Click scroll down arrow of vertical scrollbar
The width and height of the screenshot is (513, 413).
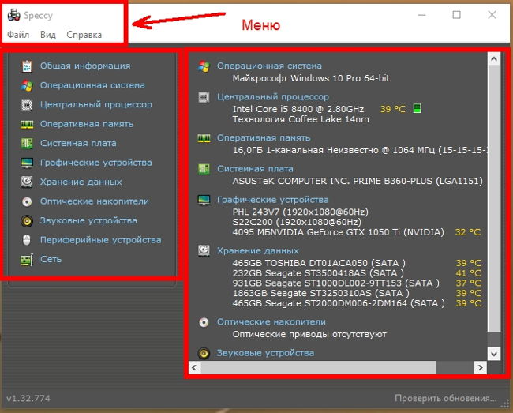point(494,354)
